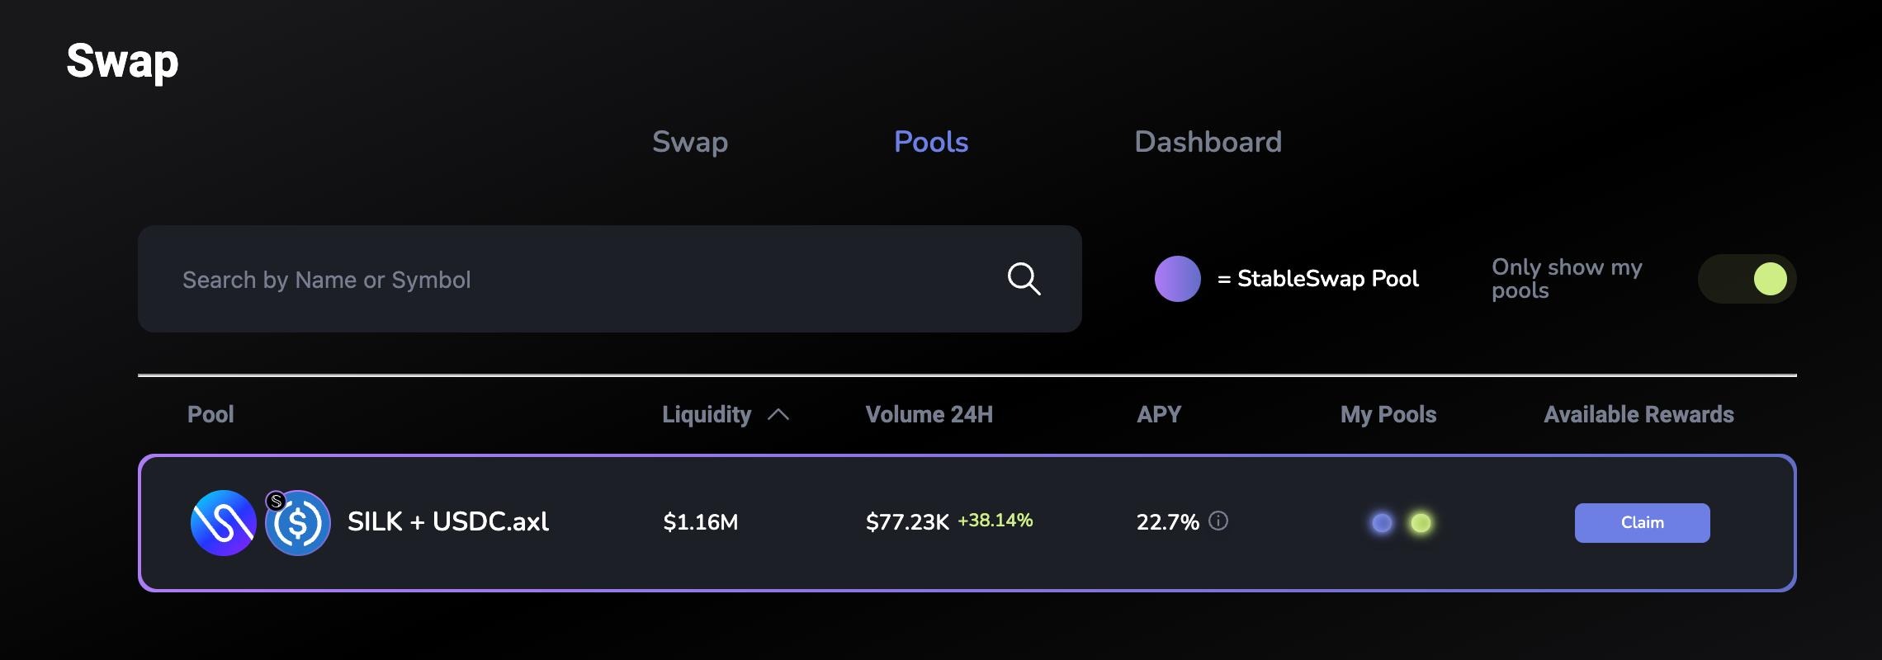Click the purple StableSwap Pool legend circle

(x=1177, y=279)
